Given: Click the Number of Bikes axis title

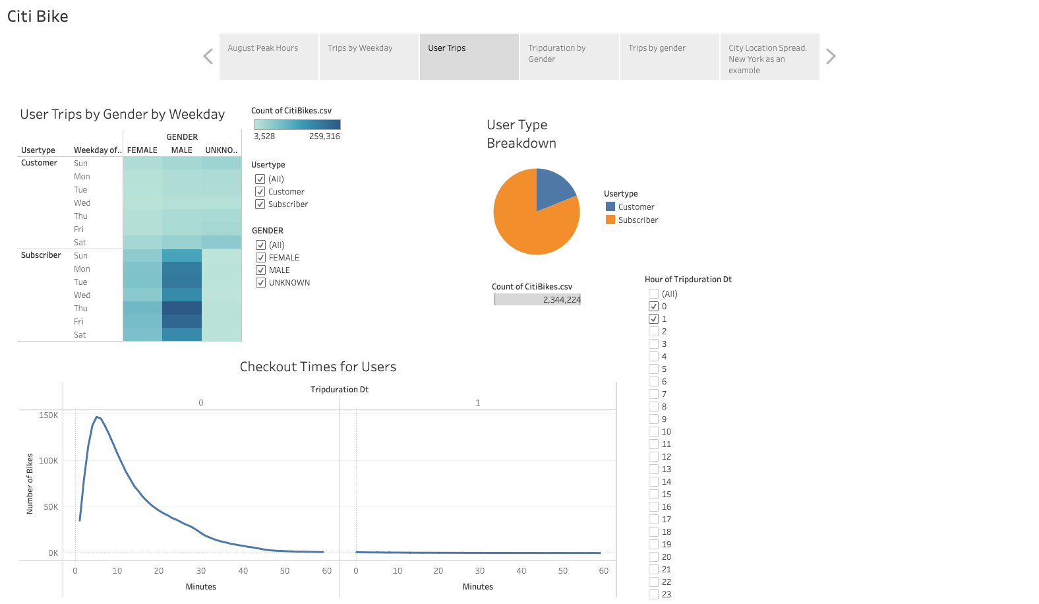Looking at the screenshot, I should pyautogui.click(x=30, y=484).
